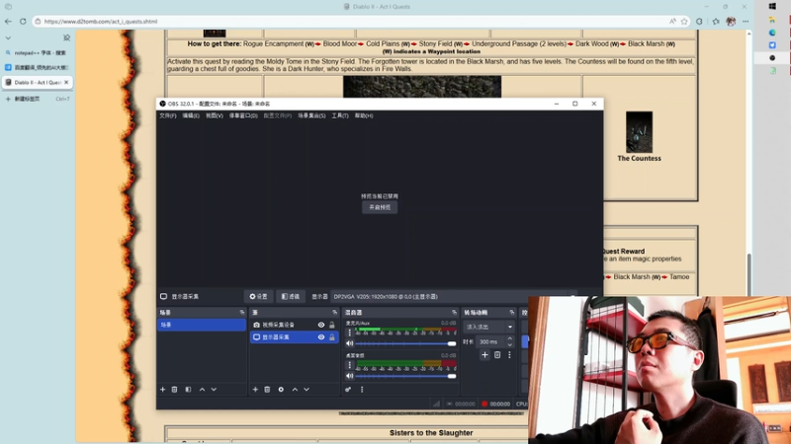Open source properties gear in Sources toolbar
791x444 pixels.
(x=281, y=389)
